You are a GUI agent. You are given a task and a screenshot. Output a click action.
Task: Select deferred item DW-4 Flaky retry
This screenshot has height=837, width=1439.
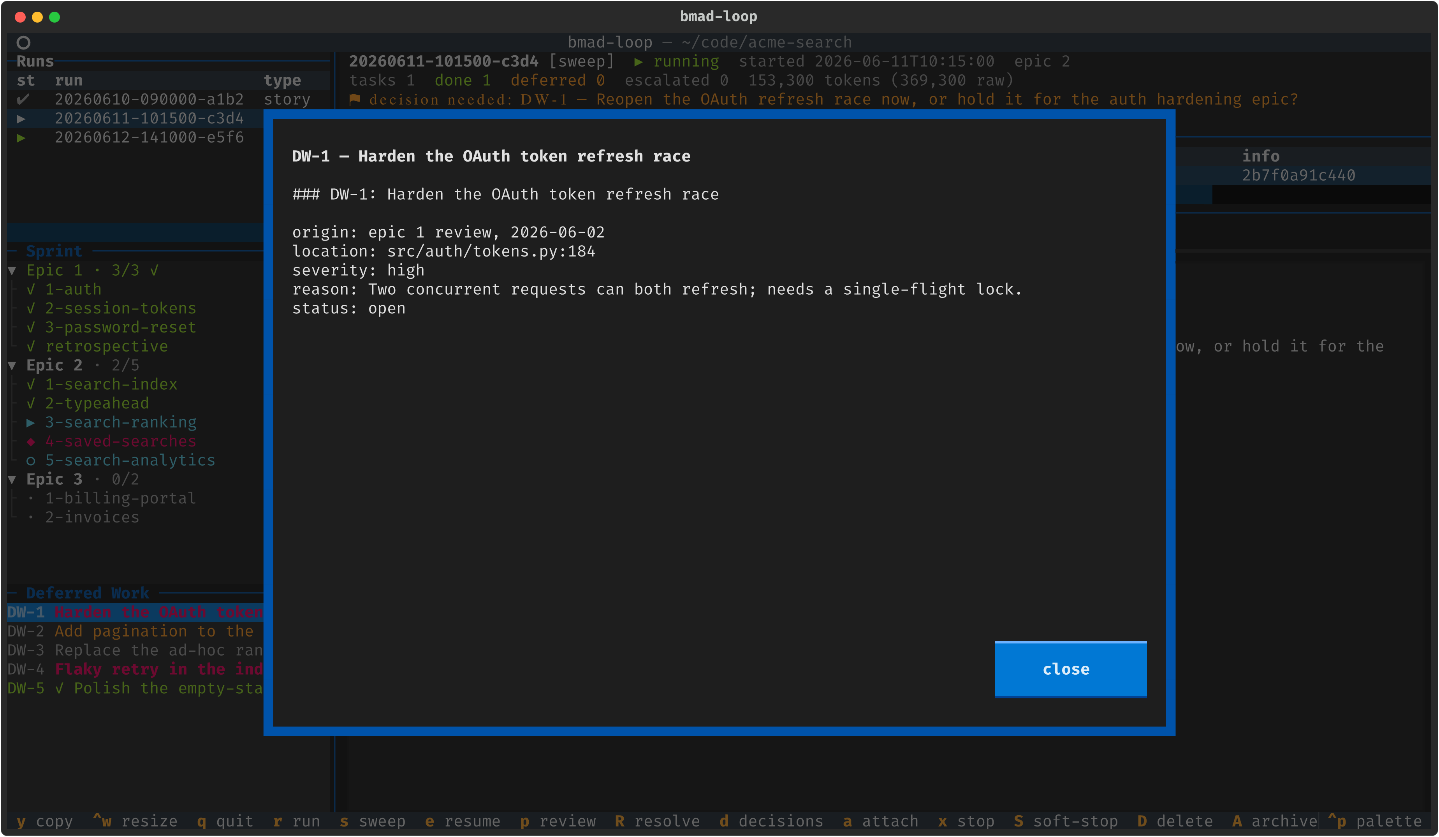135,669
